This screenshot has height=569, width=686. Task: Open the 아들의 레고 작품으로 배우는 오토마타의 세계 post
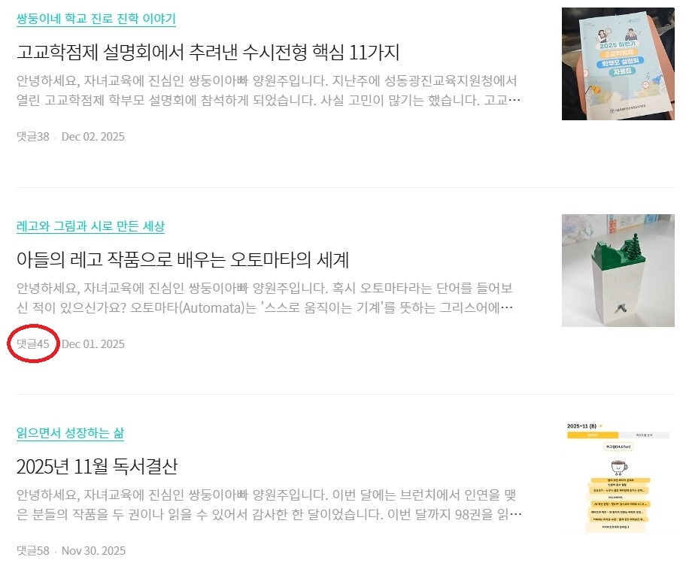183,259
